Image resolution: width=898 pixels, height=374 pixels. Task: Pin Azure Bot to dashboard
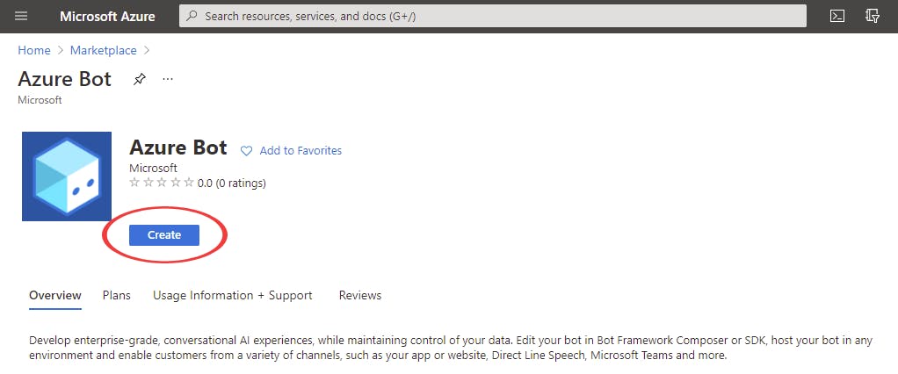pos(139,79)
